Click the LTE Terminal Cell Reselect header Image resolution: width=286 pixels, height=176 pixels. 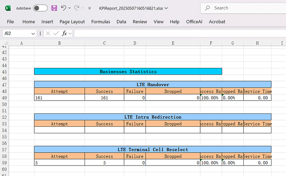click(153, 149)
